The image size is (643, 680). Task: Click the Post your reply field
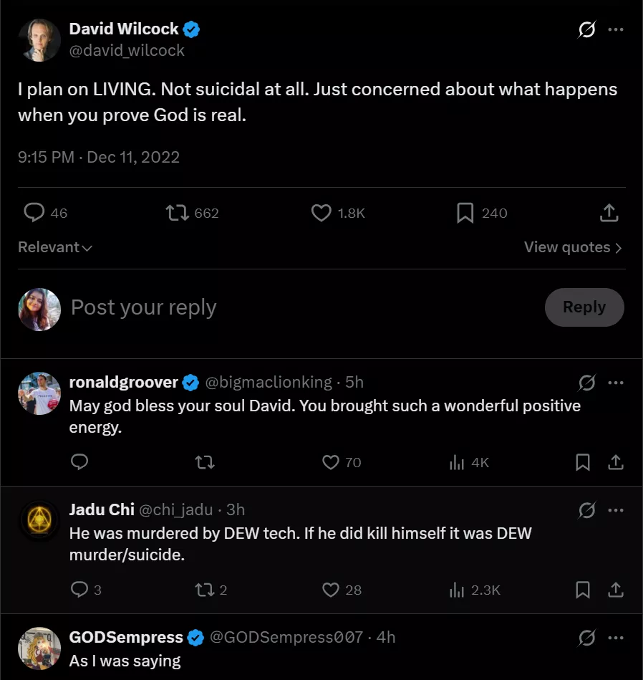coord(286,307)
